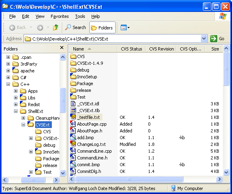Click the My Computer status bar icon
The width and height of the screenshot is (232, 194).
pos(173,188)
